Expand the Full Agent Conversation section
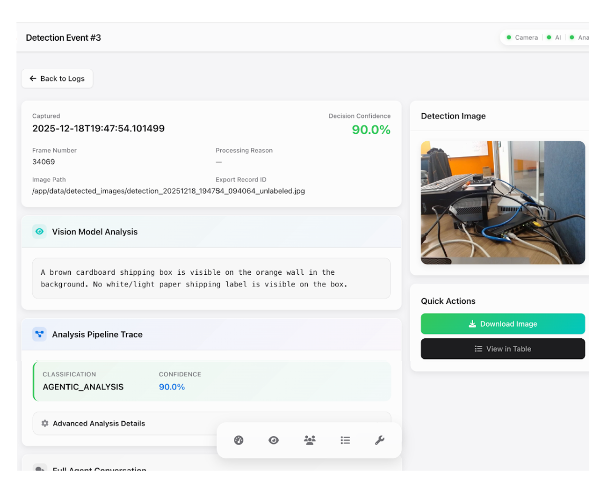The image size is (612, 482). coord(99,469)
